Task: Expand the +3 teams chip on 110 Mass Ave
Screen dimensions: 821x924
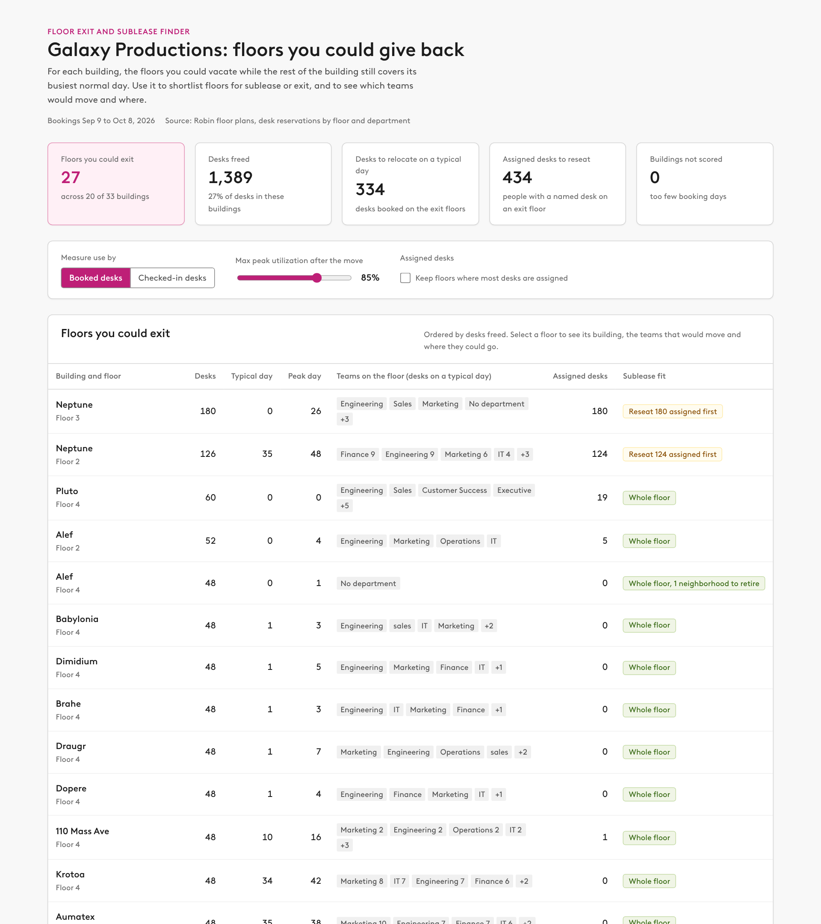Action: click(x=345, y=845)
